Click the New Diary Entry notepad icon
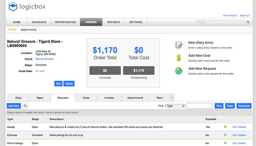The image size is (256, 146). point(178,45)
